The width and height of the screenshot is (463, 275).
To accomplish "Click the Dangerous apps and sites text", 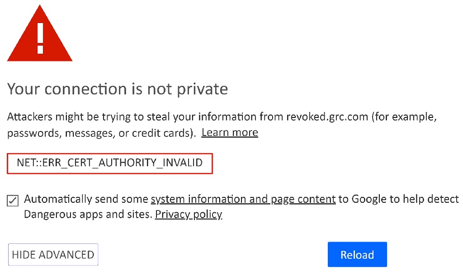I will pos(88,214).
